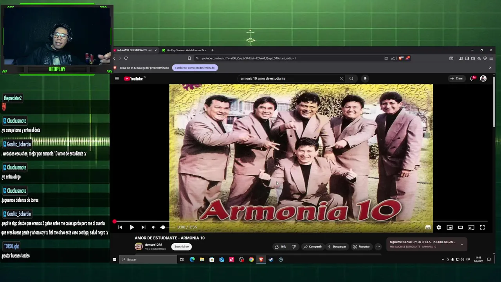This screenshot has width=501, height=282.
Task: Bookmark this page in Brave
Action: (x=189, y=58)
